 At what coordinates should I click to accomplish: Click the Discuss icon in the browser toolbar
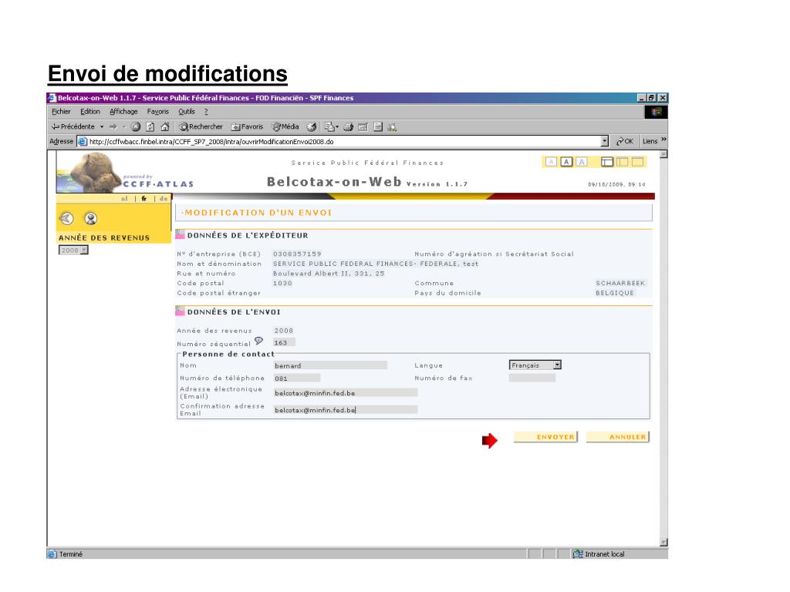[378, 127]
